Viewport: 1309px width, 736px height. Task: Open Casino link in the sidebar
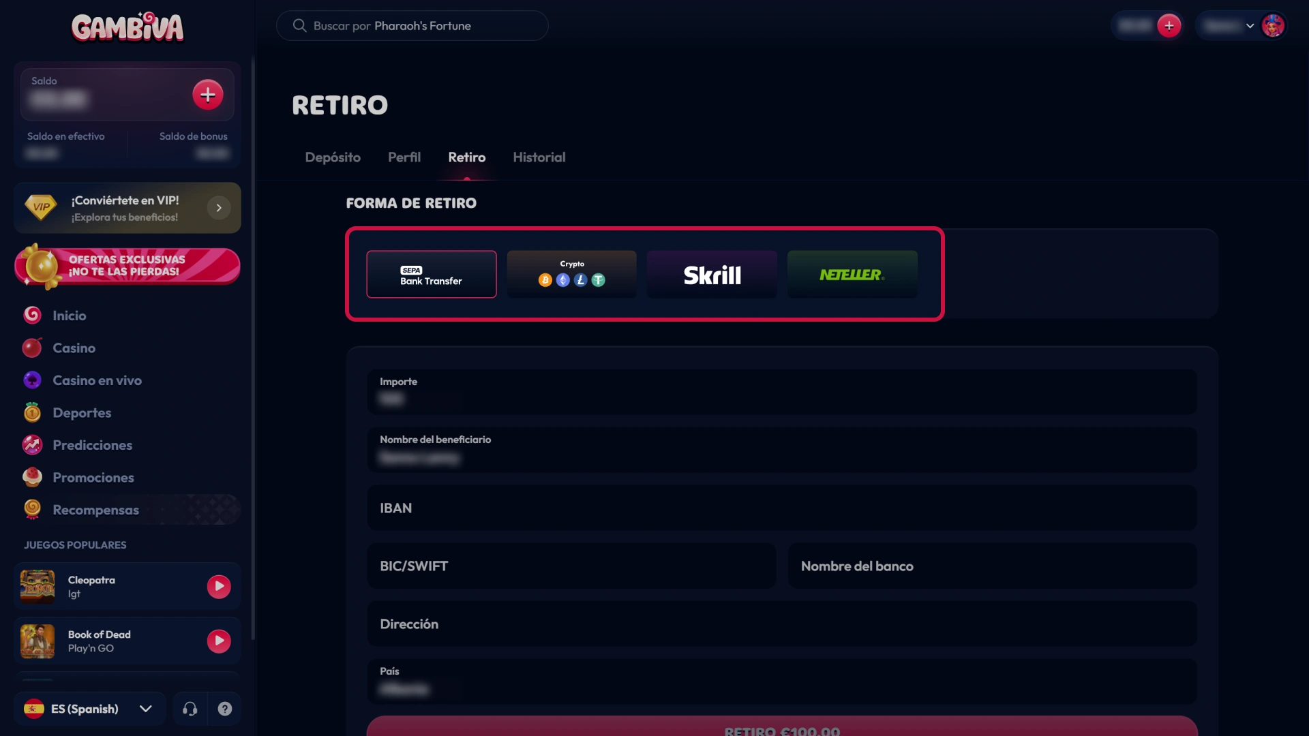coord(74,348)
